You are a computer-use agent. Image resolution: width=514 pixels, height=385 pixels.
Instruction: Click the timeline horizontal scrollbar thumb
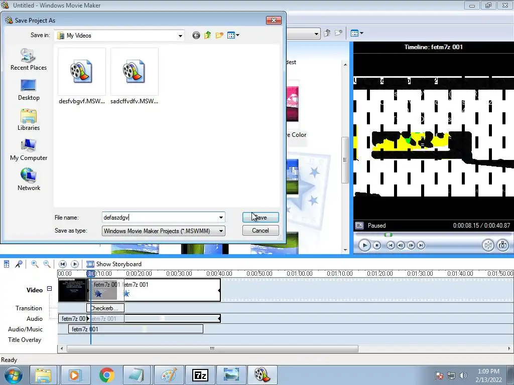212,348
